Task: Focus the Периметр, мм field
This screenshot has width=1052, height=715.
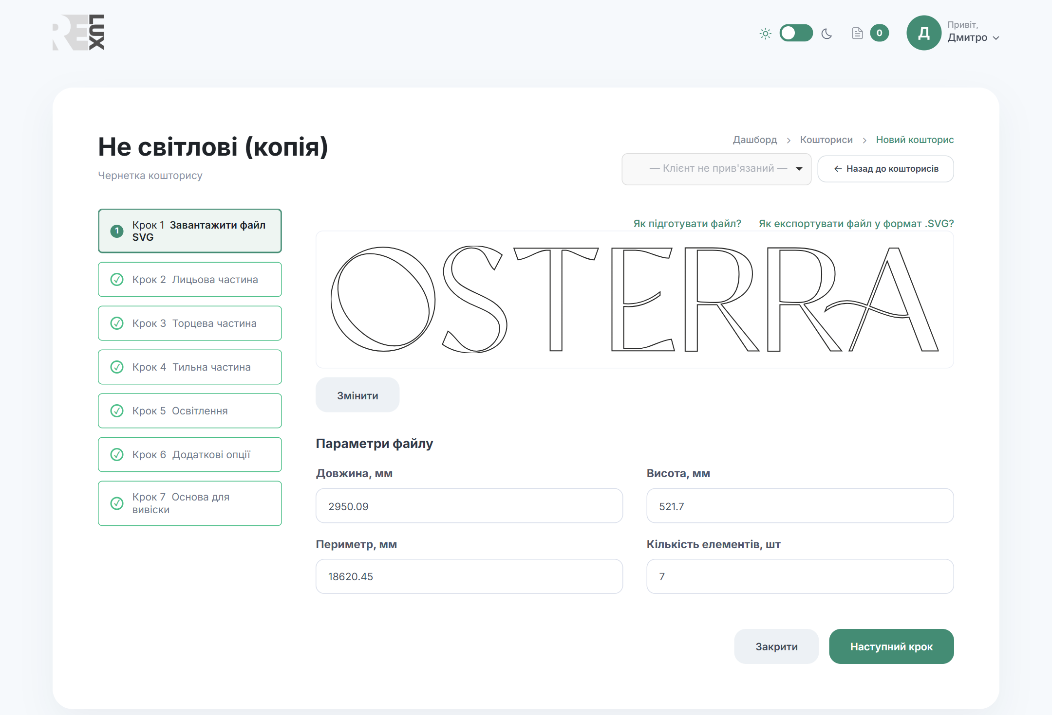Action: (469, 576)
